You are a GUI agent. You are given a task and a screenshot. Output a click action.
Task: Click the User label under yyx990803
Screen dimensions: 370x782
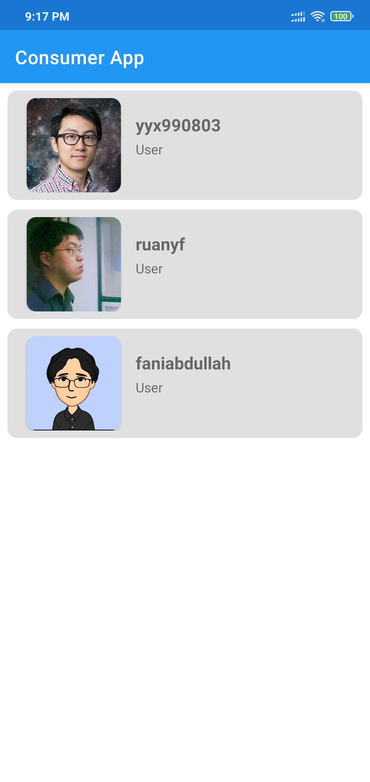pyautogui.click(x=149, y=150)
